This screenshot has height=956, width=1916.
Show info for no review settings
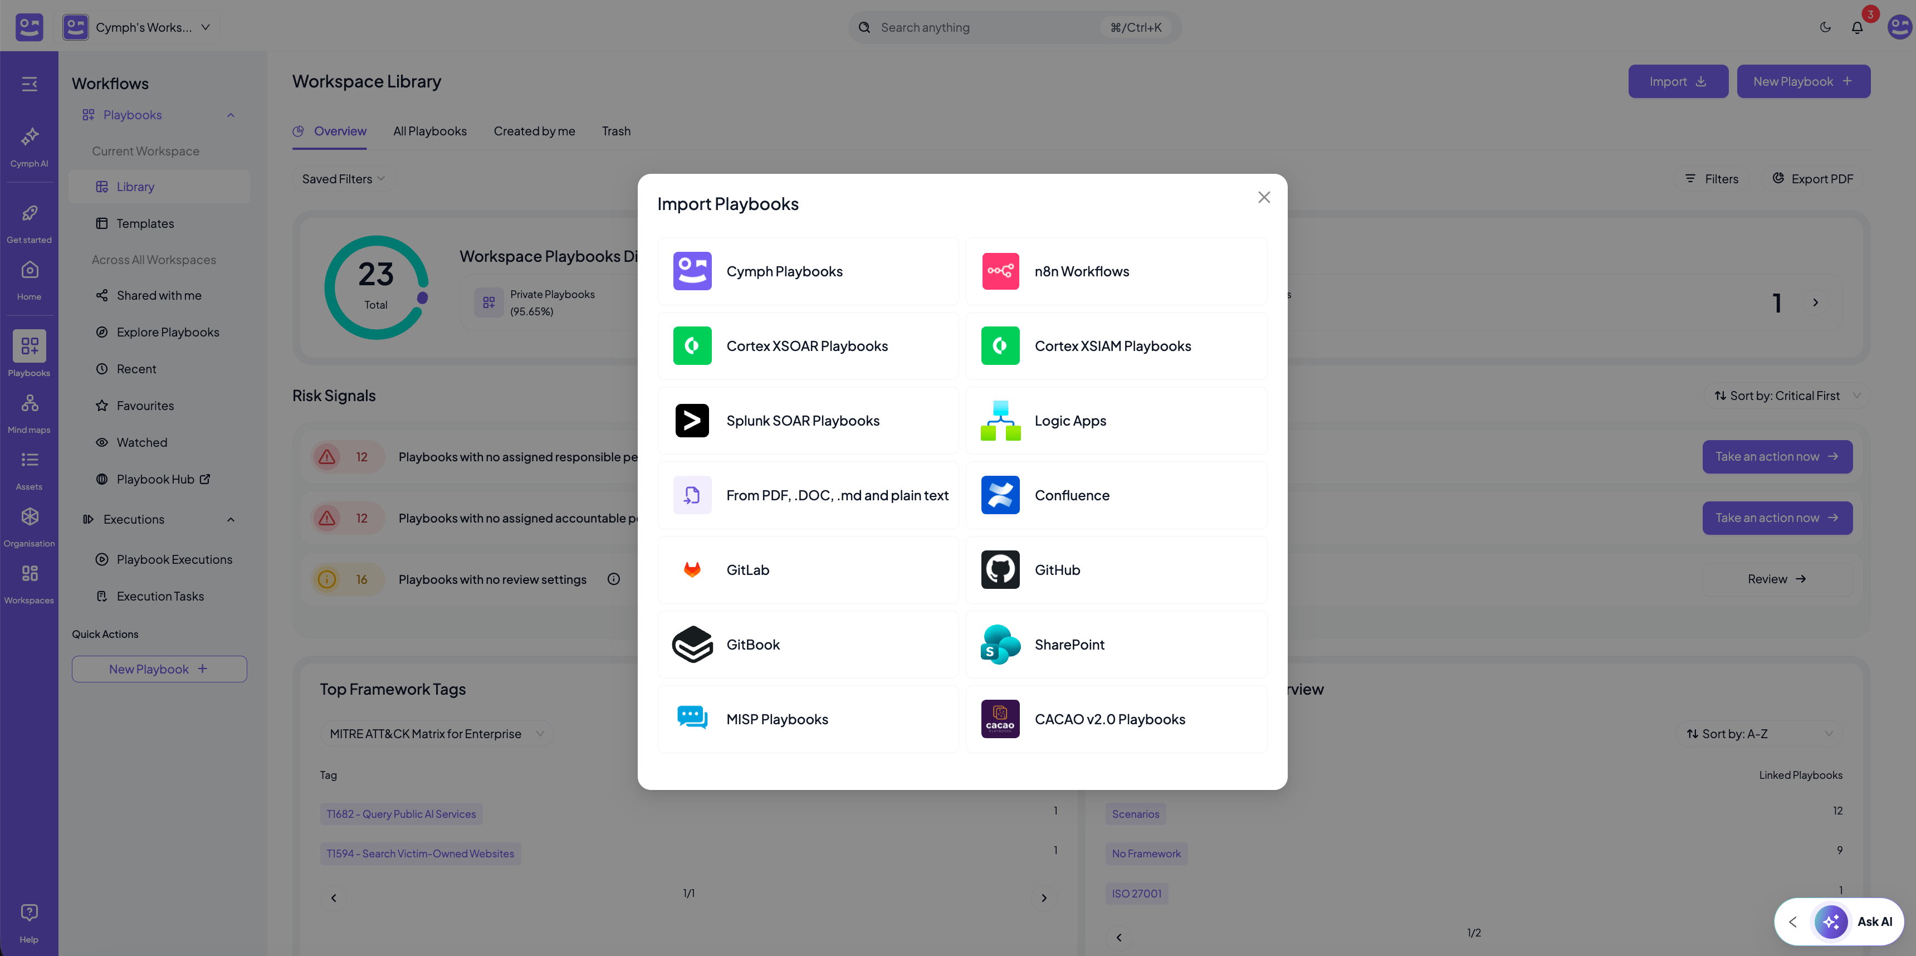coord(613,579)
